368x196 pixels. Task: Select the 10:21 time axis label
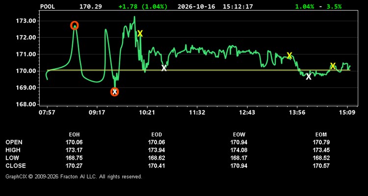pos(147,113)
